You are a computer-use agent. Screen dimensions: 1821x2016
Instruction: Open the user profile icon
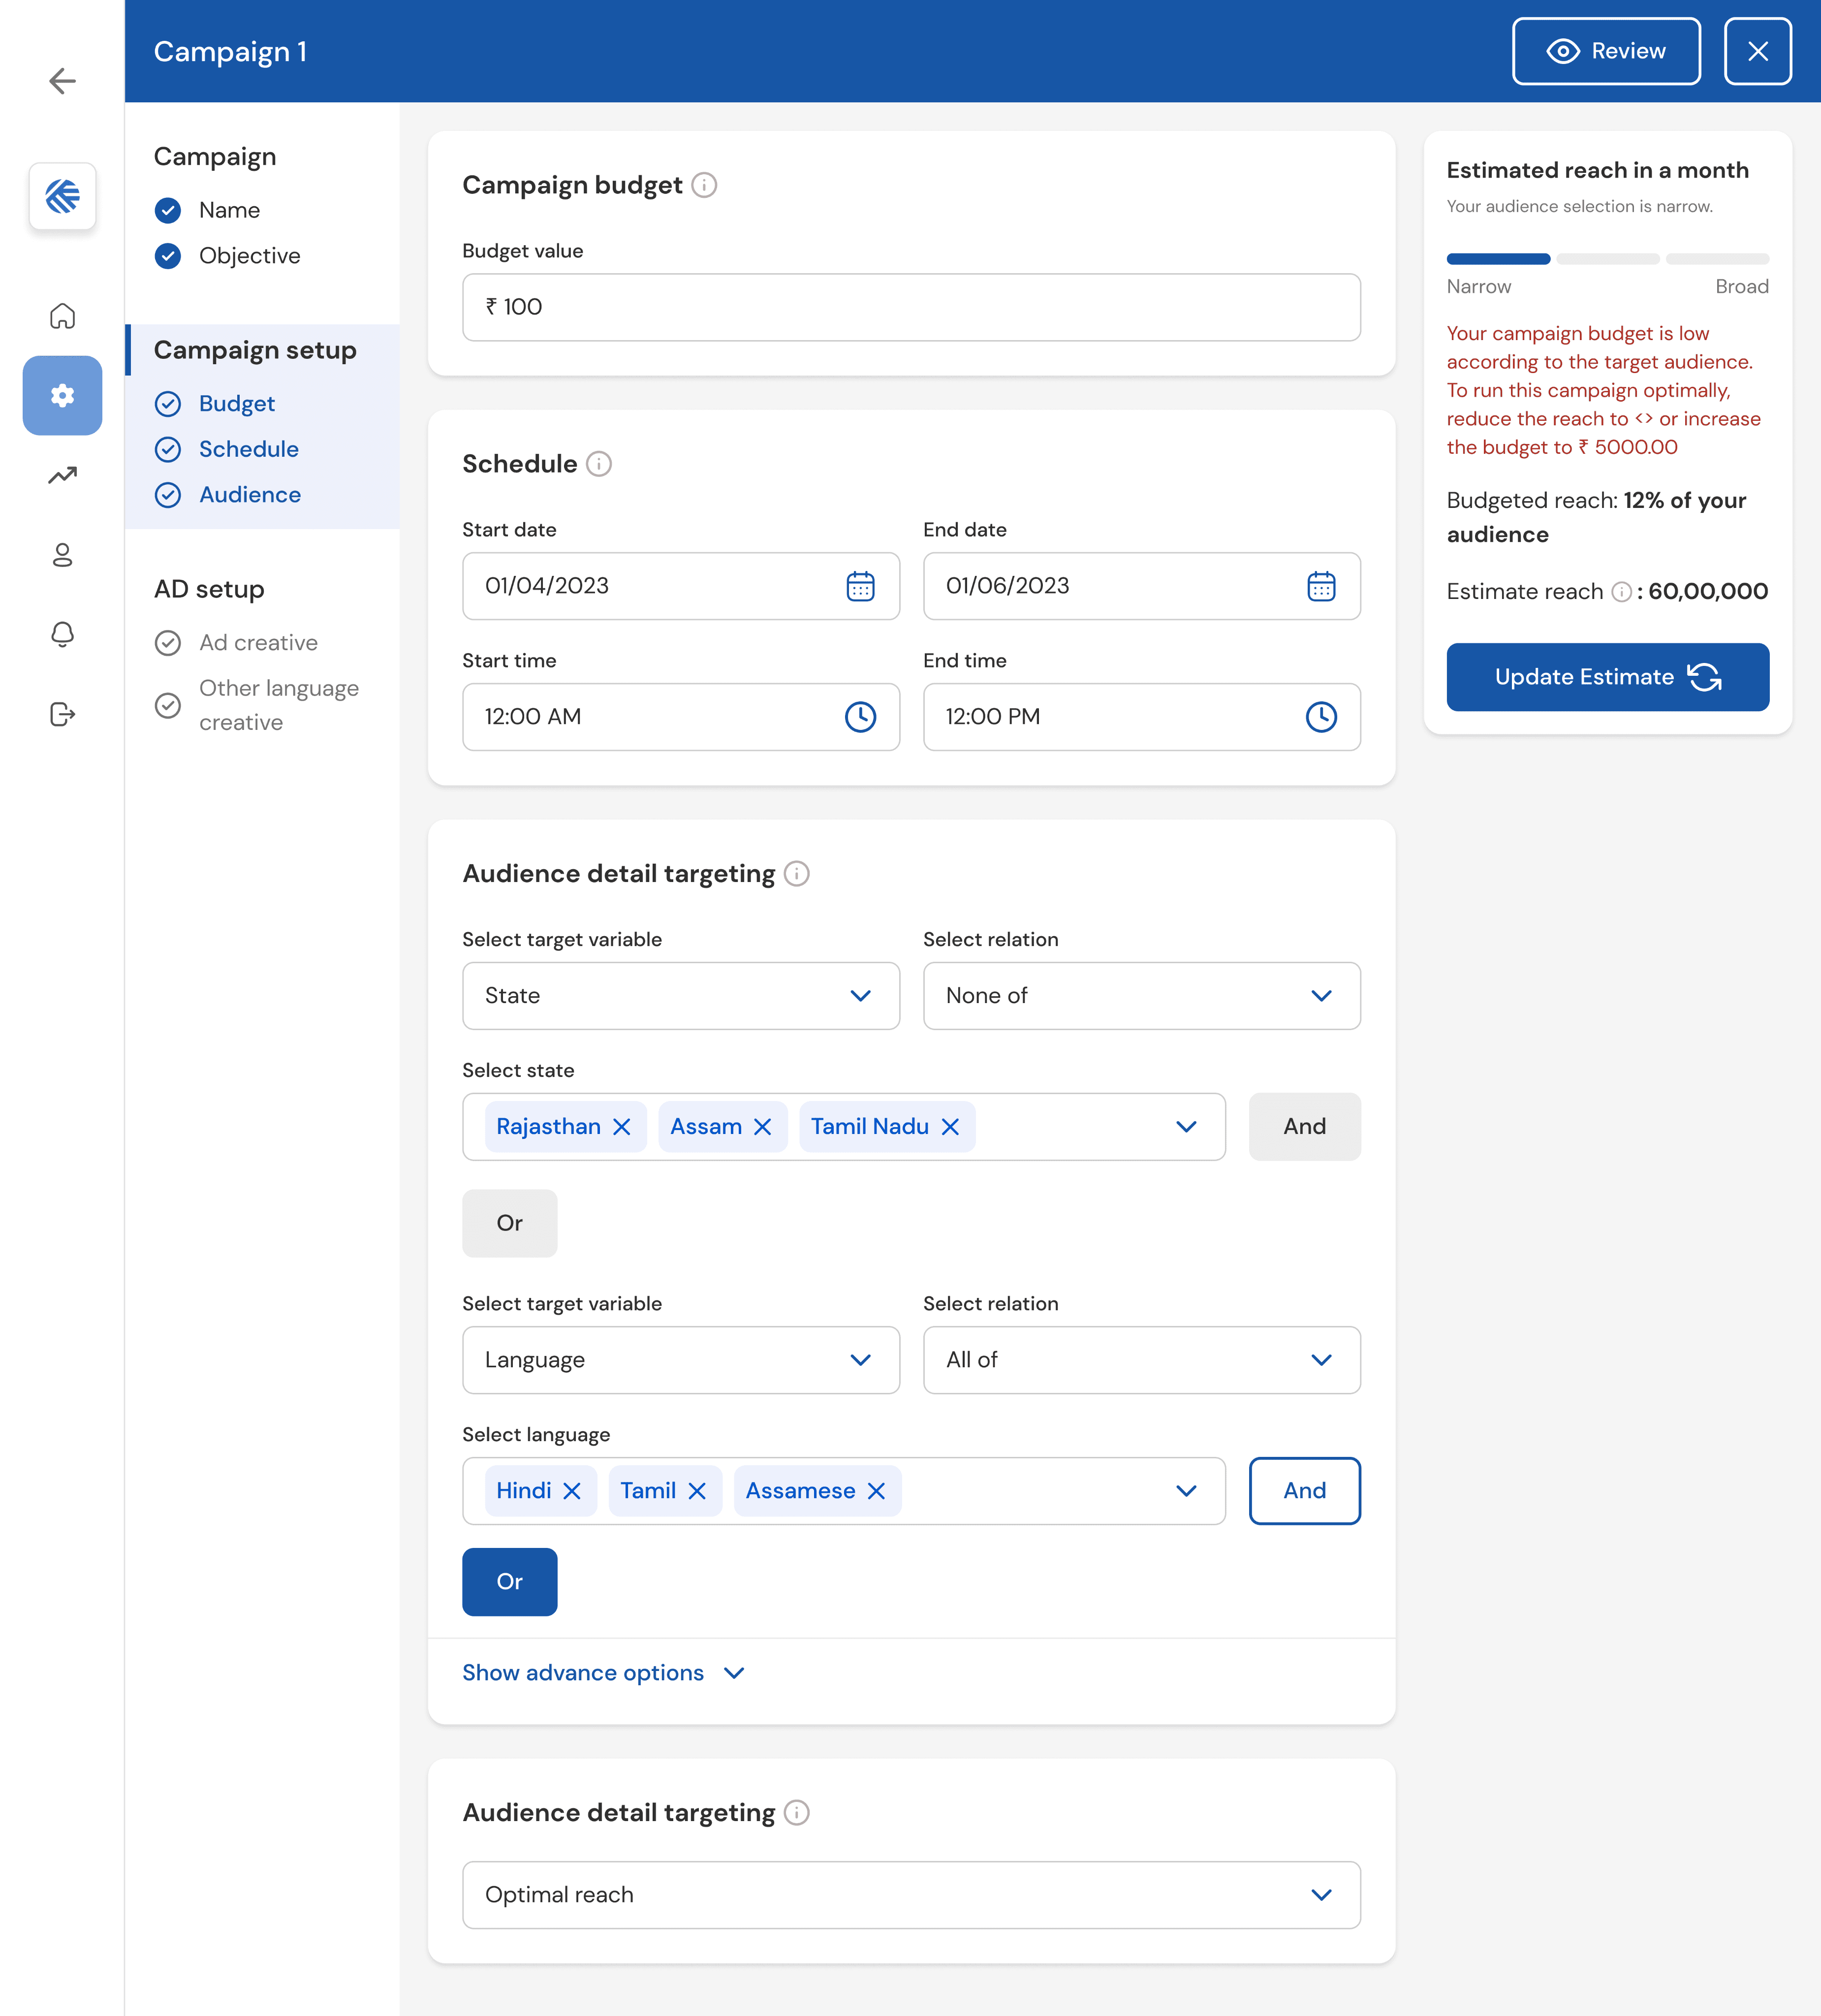pos(62,555)
